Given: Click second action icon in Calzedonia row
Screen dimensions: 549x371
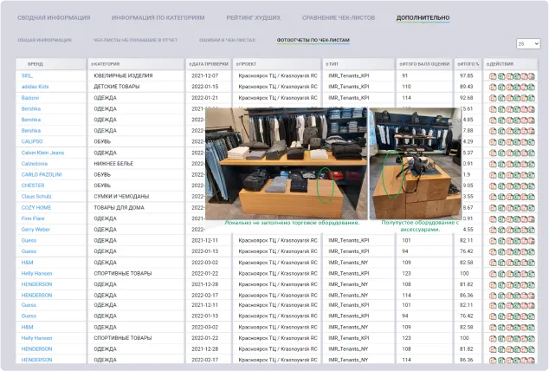Looking at the screenshot, I should [501, 163].
